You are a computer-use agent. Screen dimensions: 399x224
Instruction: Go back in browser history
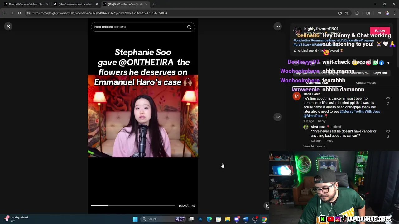click(5, 13)
